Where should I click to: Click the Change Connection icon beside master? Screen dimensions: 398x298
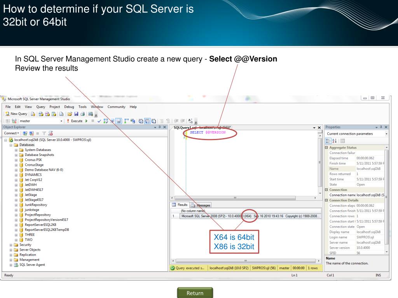[x=14, y=121]
